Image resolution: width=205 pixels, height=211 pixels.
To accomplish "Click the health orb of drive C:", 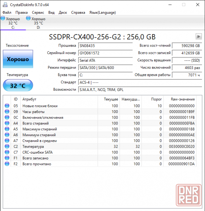I will [3, 19].
